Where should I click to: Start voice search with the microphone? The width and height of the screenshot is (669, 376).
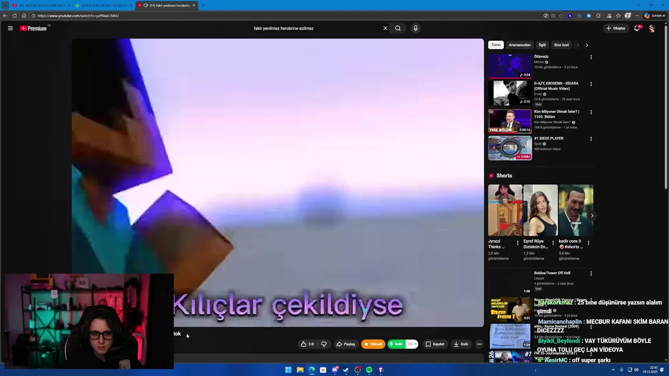(416, 28)
